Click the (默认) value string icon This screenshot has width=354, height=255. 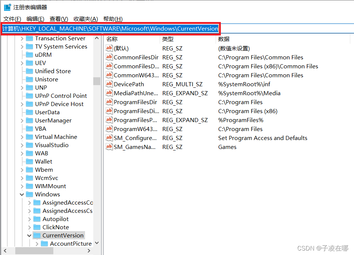(x=109, y=48)
